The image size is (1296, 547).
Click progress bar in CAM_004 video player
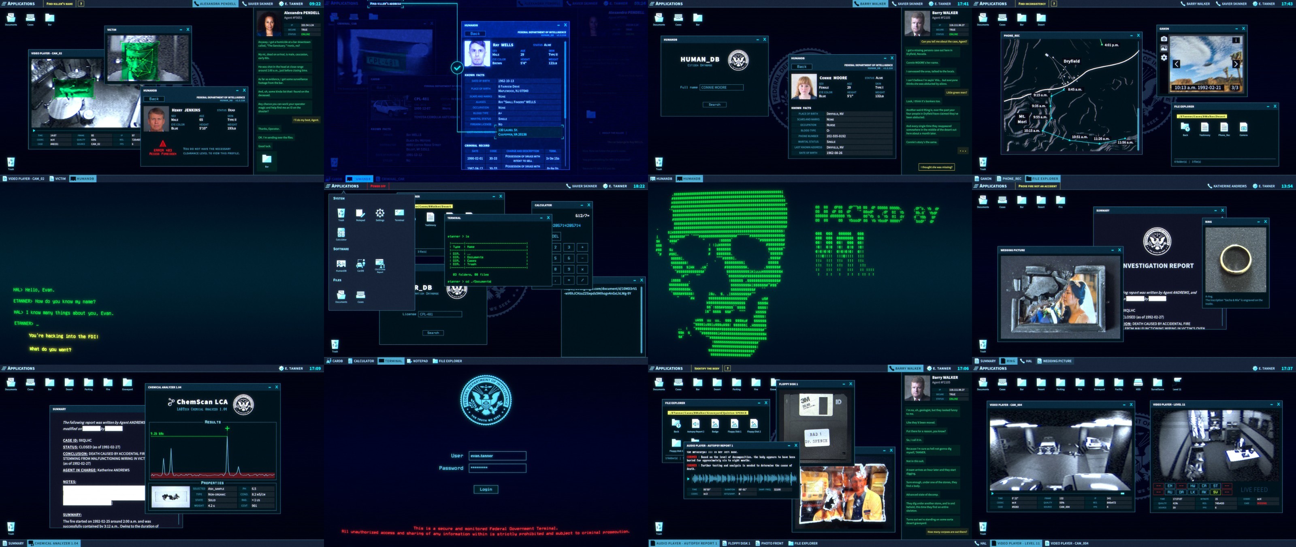[x=1060, y=493]
